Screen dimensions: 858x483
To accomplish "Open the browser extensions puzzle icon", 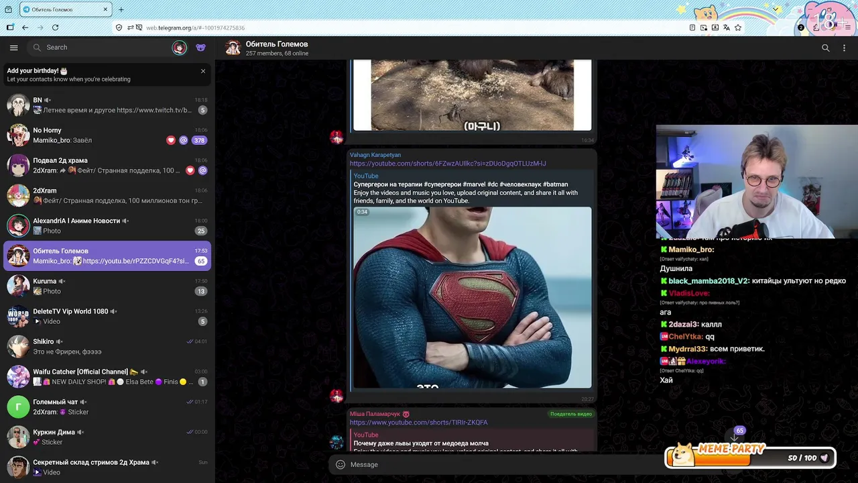I will point(816,28).
